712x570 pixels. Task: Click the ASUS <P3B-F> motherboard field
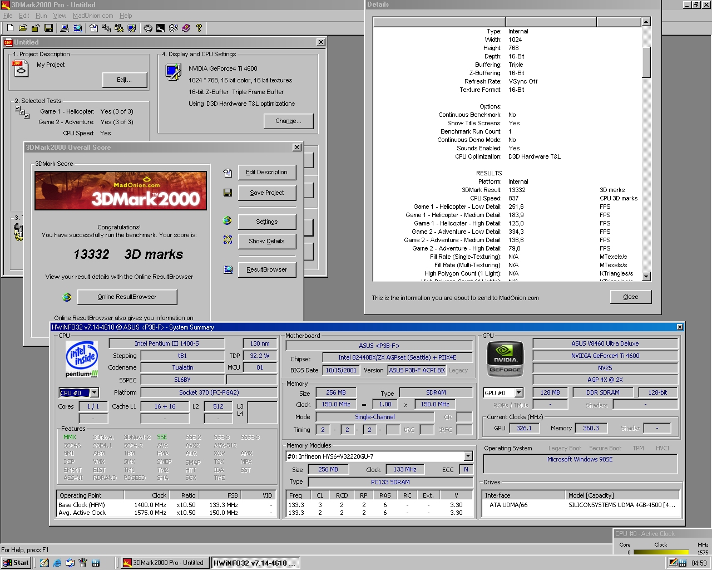click(379, 346)
